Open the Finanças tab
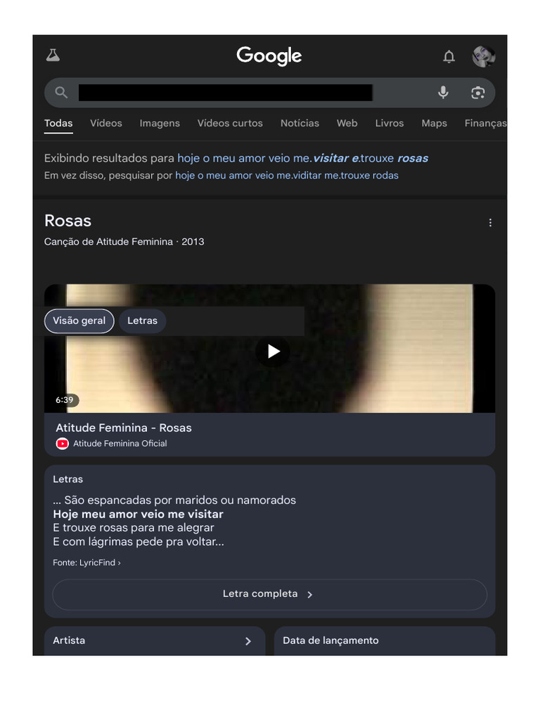This screenshot has width=540, height=720. pyautogui.click(x=485, y=123)
